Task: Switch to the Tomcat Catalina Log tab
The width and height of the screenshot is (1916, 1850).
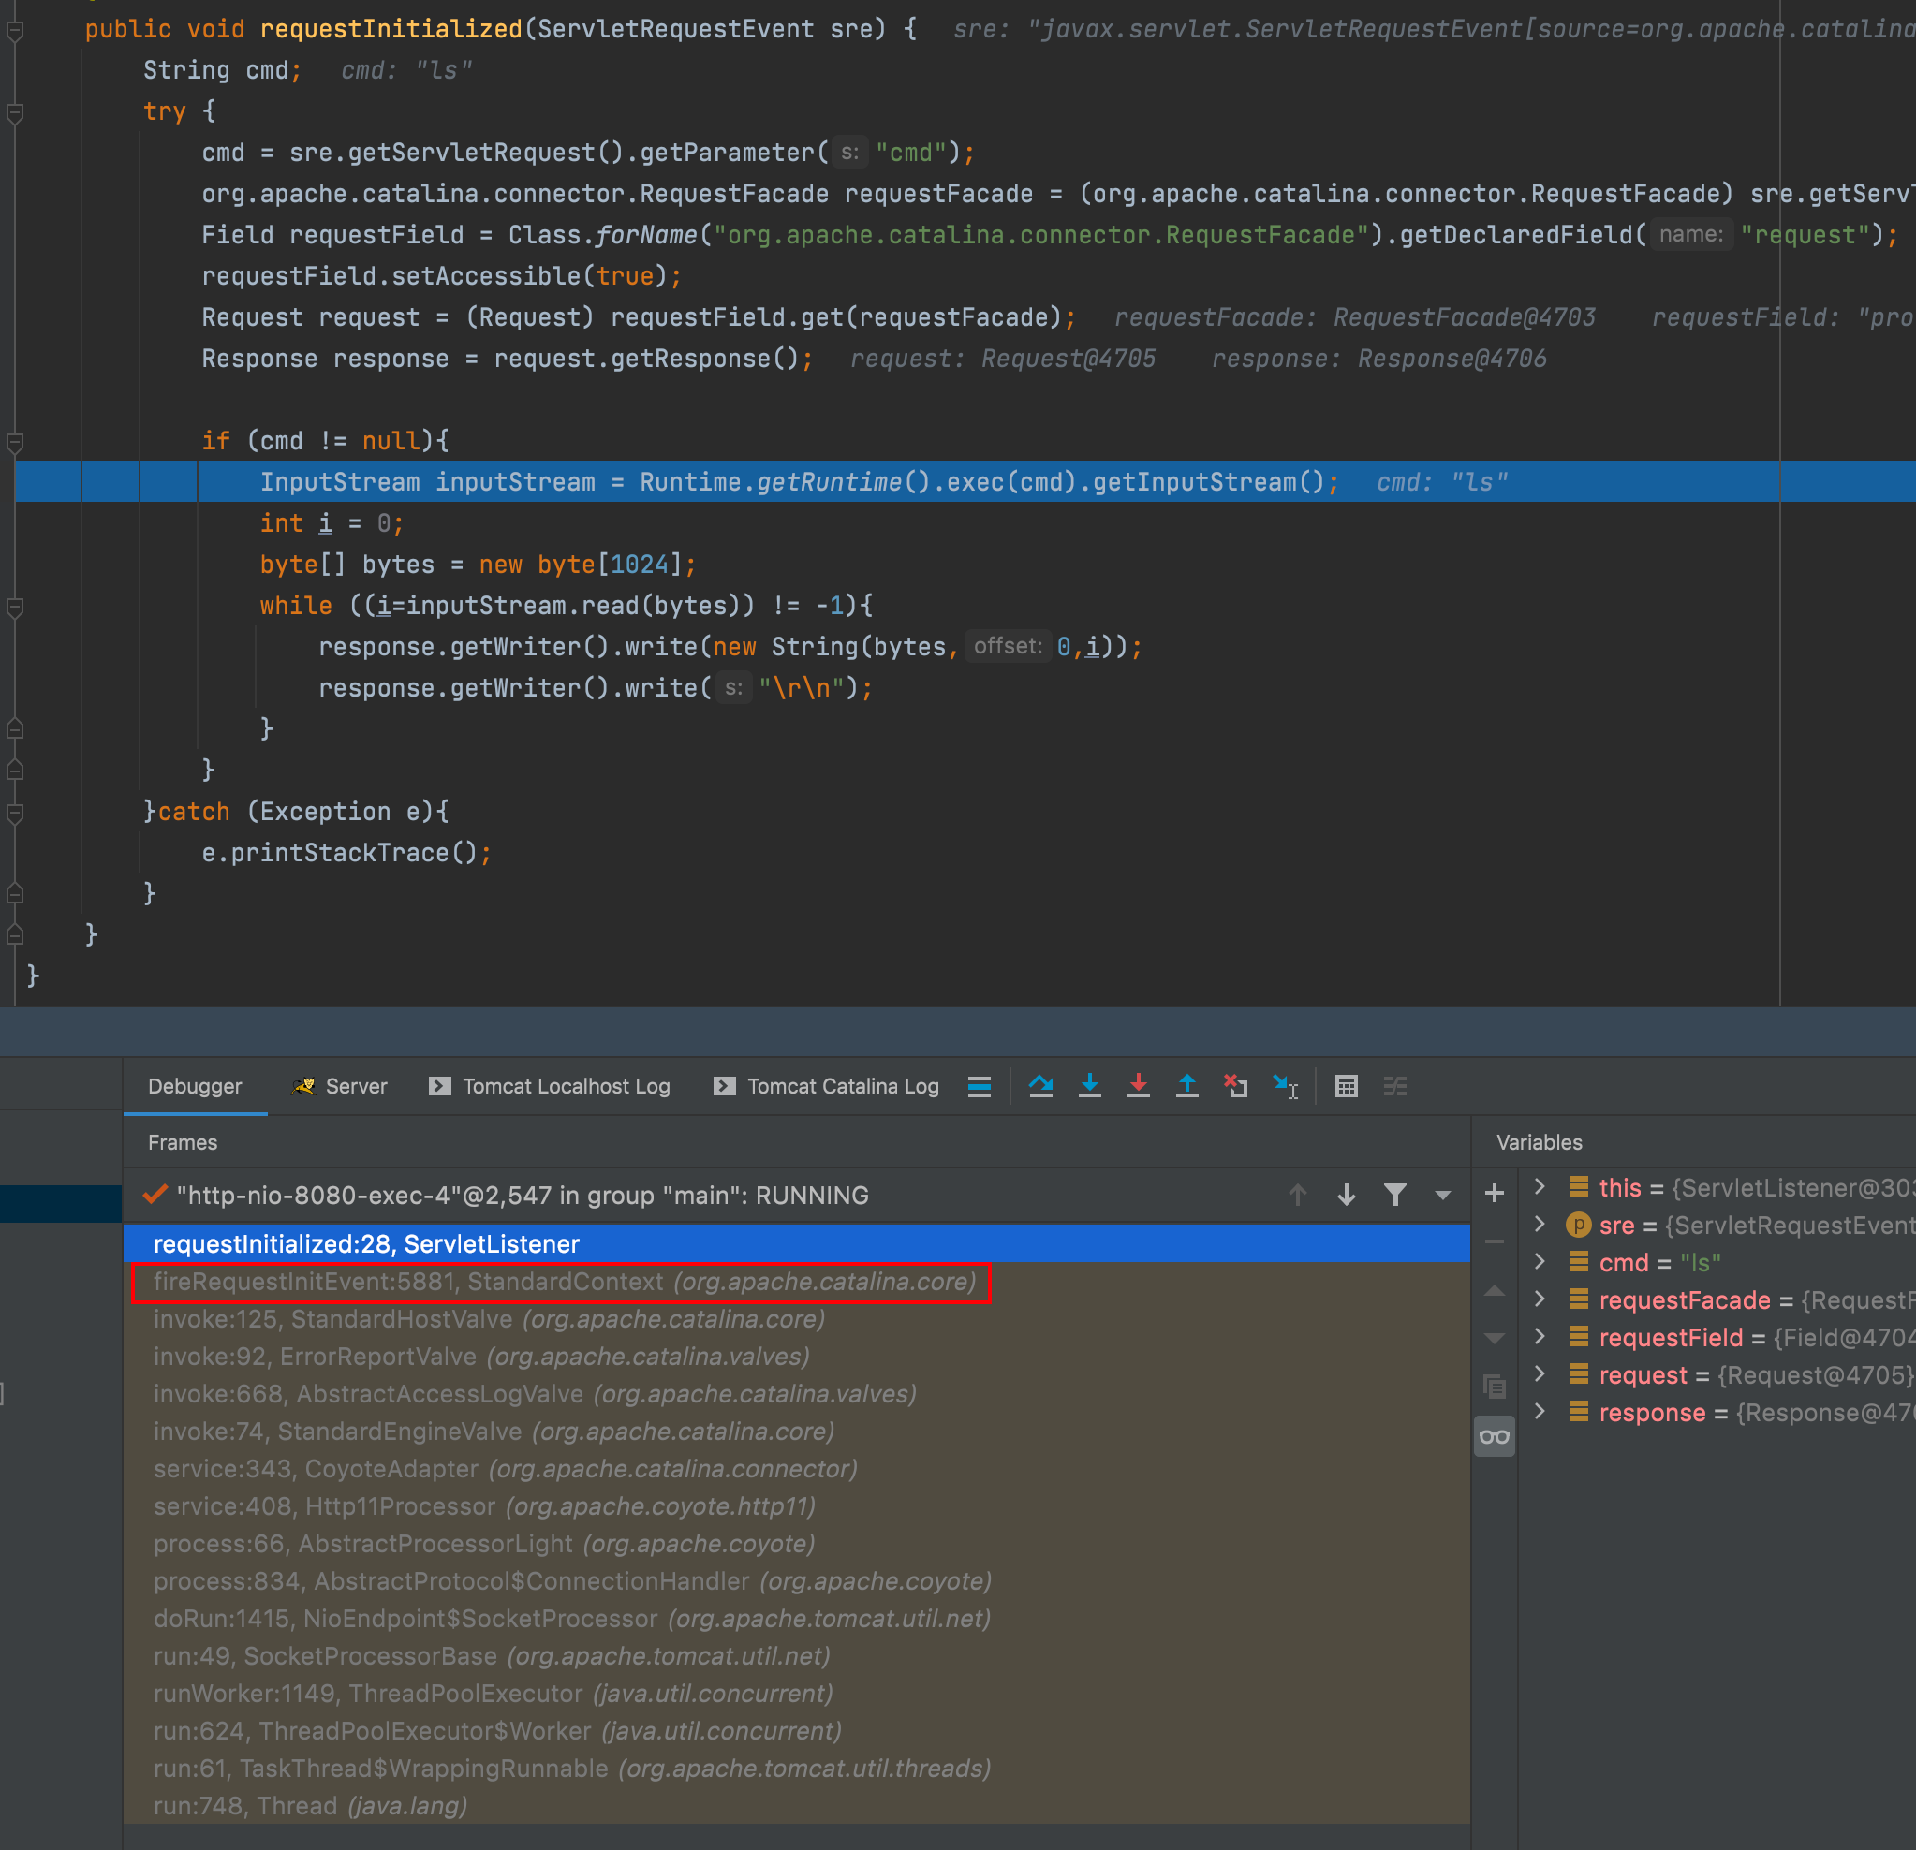Action: coord(843,1086)
